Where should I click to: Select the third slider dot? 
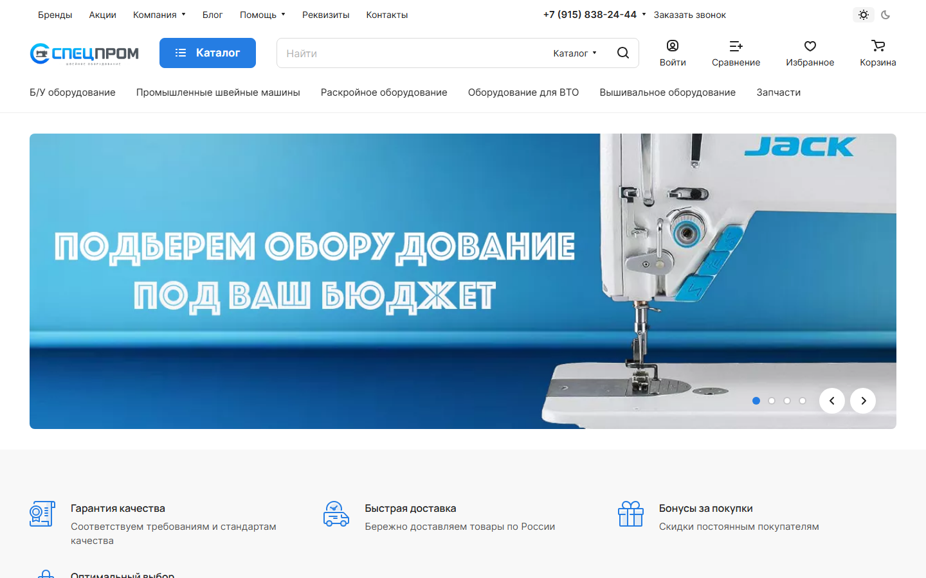[x=787, y=401]
